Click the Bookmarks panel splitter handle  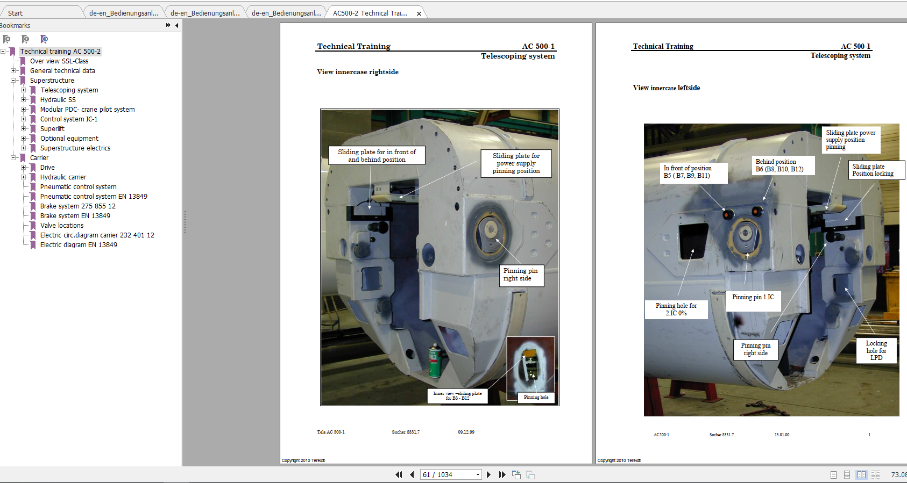click(x=185, y=223)
